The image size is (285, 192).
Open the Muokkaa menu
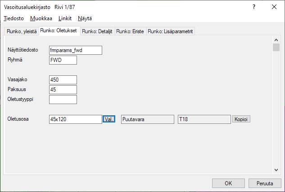tap(41, 18)
